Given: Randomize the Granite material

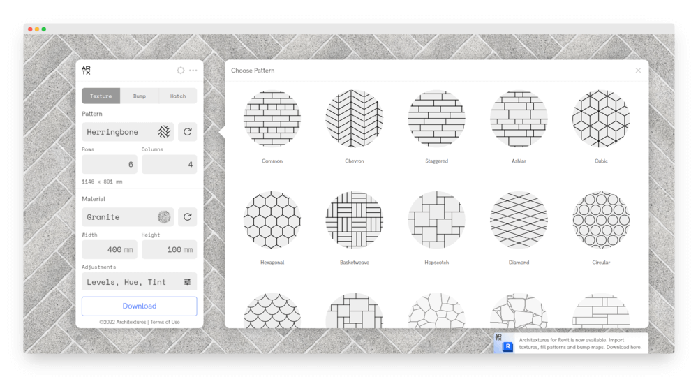Looking at the screenshot, I should click(187, 217).
